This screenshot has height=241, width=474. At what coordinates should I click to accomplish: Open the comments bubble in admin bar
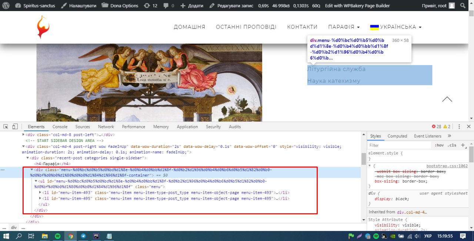point(168,6)
